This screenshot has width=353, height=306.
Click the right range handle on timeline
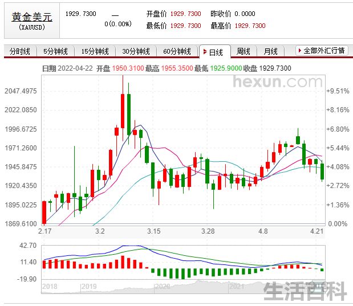(x=325, y=287)
